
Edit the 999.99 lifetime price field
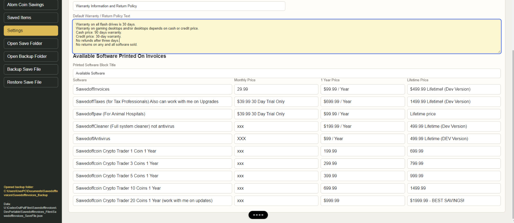454,176
